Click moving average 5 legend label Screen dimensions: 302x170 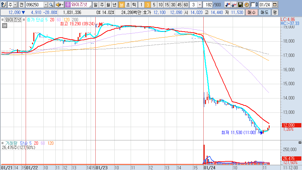[46, 20]
